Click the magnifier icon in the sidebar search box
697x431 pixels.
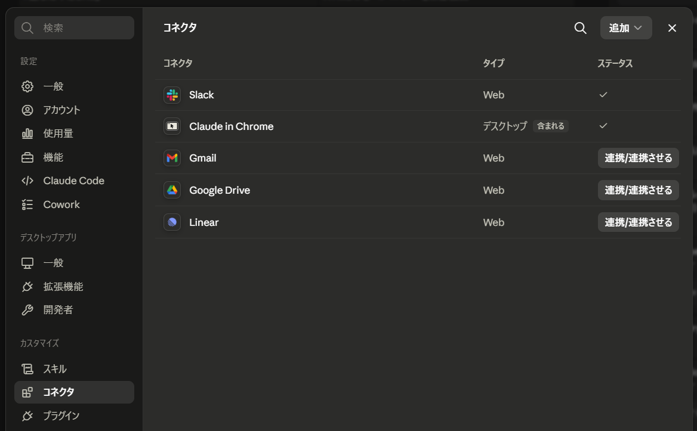click(27, 28)
